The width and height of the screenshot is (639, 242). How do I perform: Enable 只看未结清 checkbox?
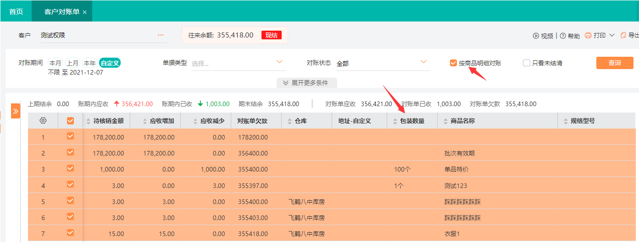pyautogui.click(x=527, y=63)
